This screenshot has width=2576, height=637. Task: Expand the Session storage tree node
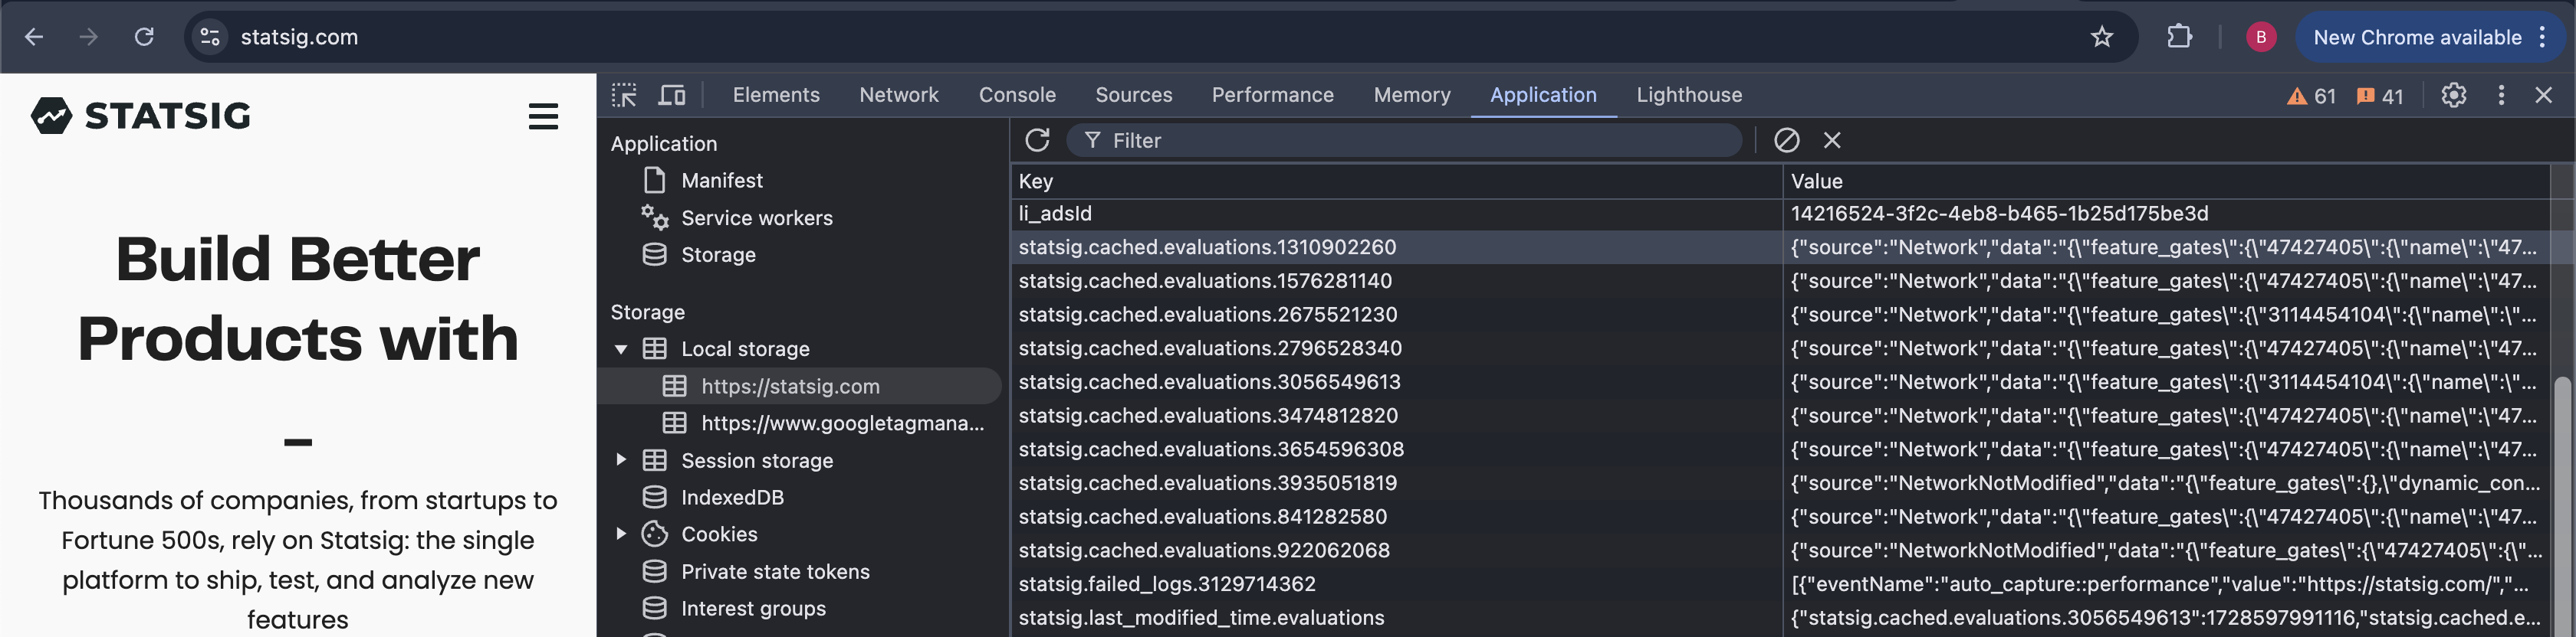621,459
